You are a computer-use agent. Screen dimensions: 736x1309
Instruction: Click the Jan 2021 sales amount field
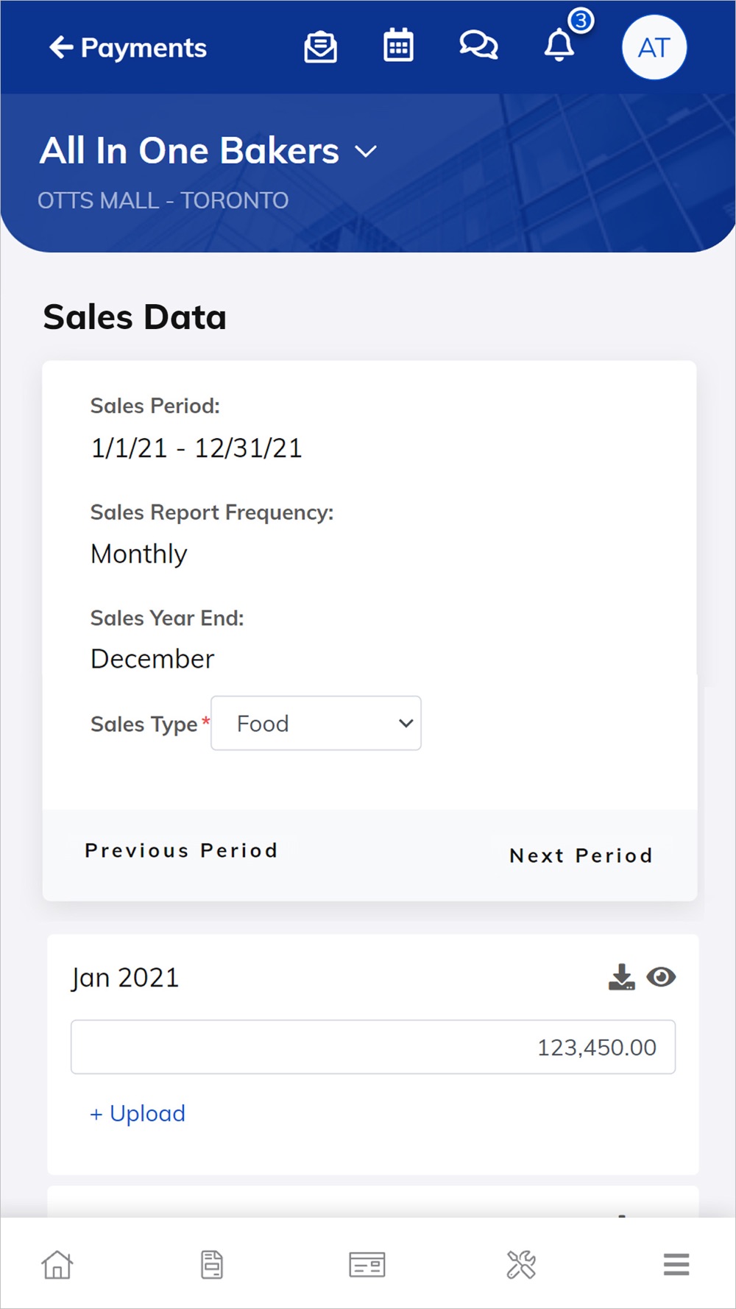[x=372, y=1047]
